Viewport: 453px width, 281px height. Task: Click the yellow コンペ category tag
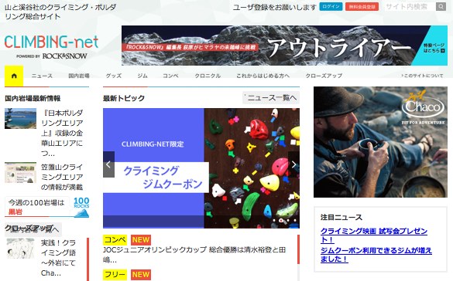click(x=115, y=240)
